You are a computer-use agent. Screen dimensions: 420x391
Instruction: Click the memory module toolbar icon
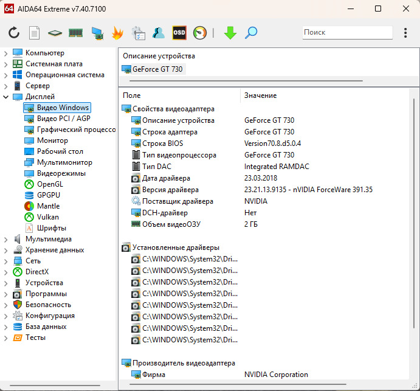pyautogui.click(x=75, y=33)
